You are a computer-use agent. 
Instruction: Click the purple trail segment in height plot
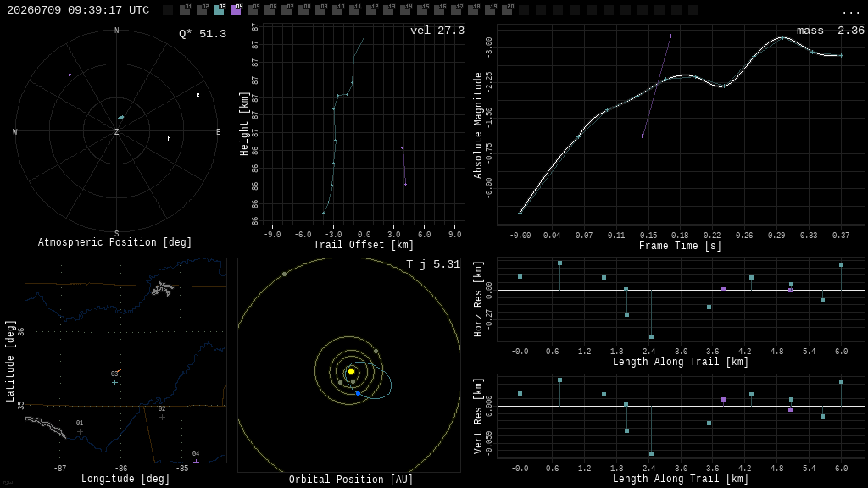pyautogui.click(x=404, y=166)
